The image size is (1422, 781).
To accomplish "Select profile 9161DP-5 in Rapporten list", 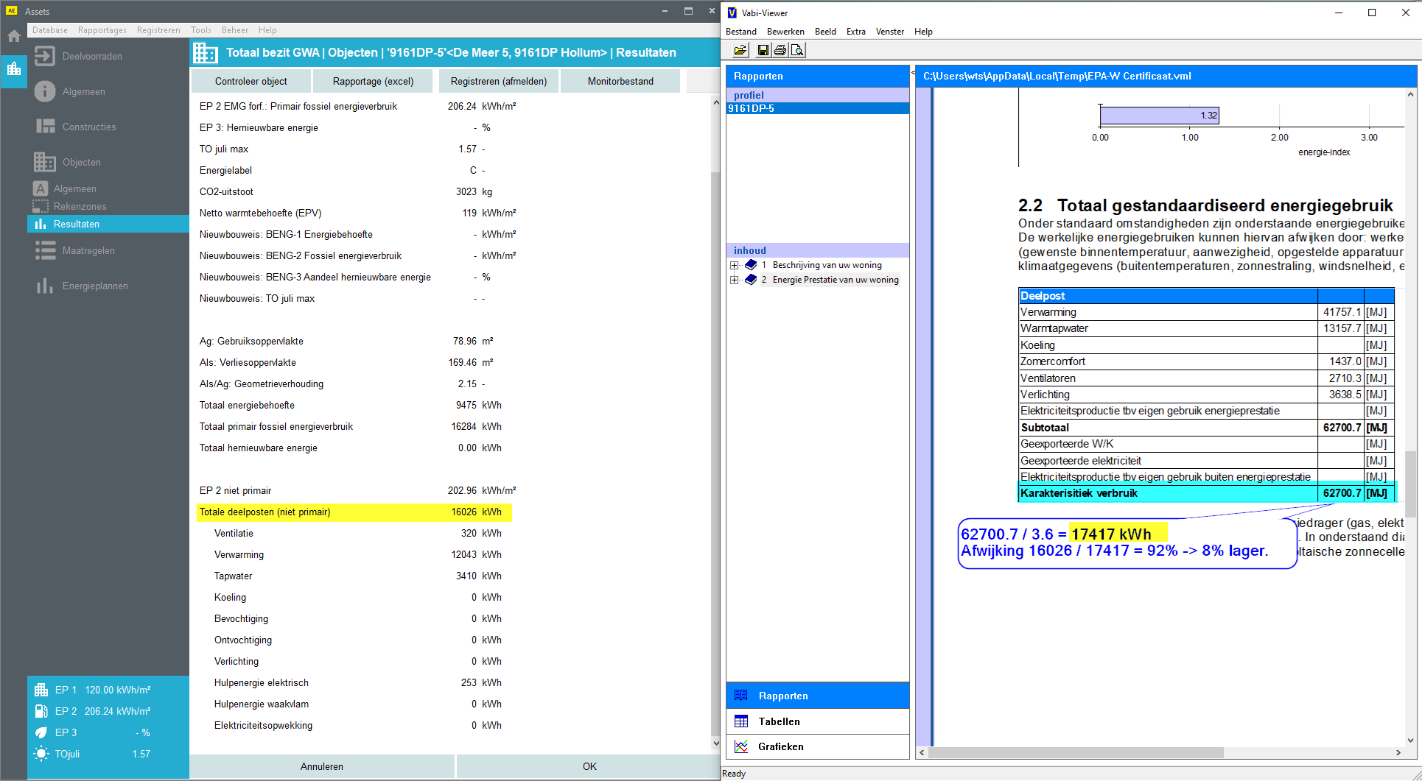I will click(x=818, y=108).
